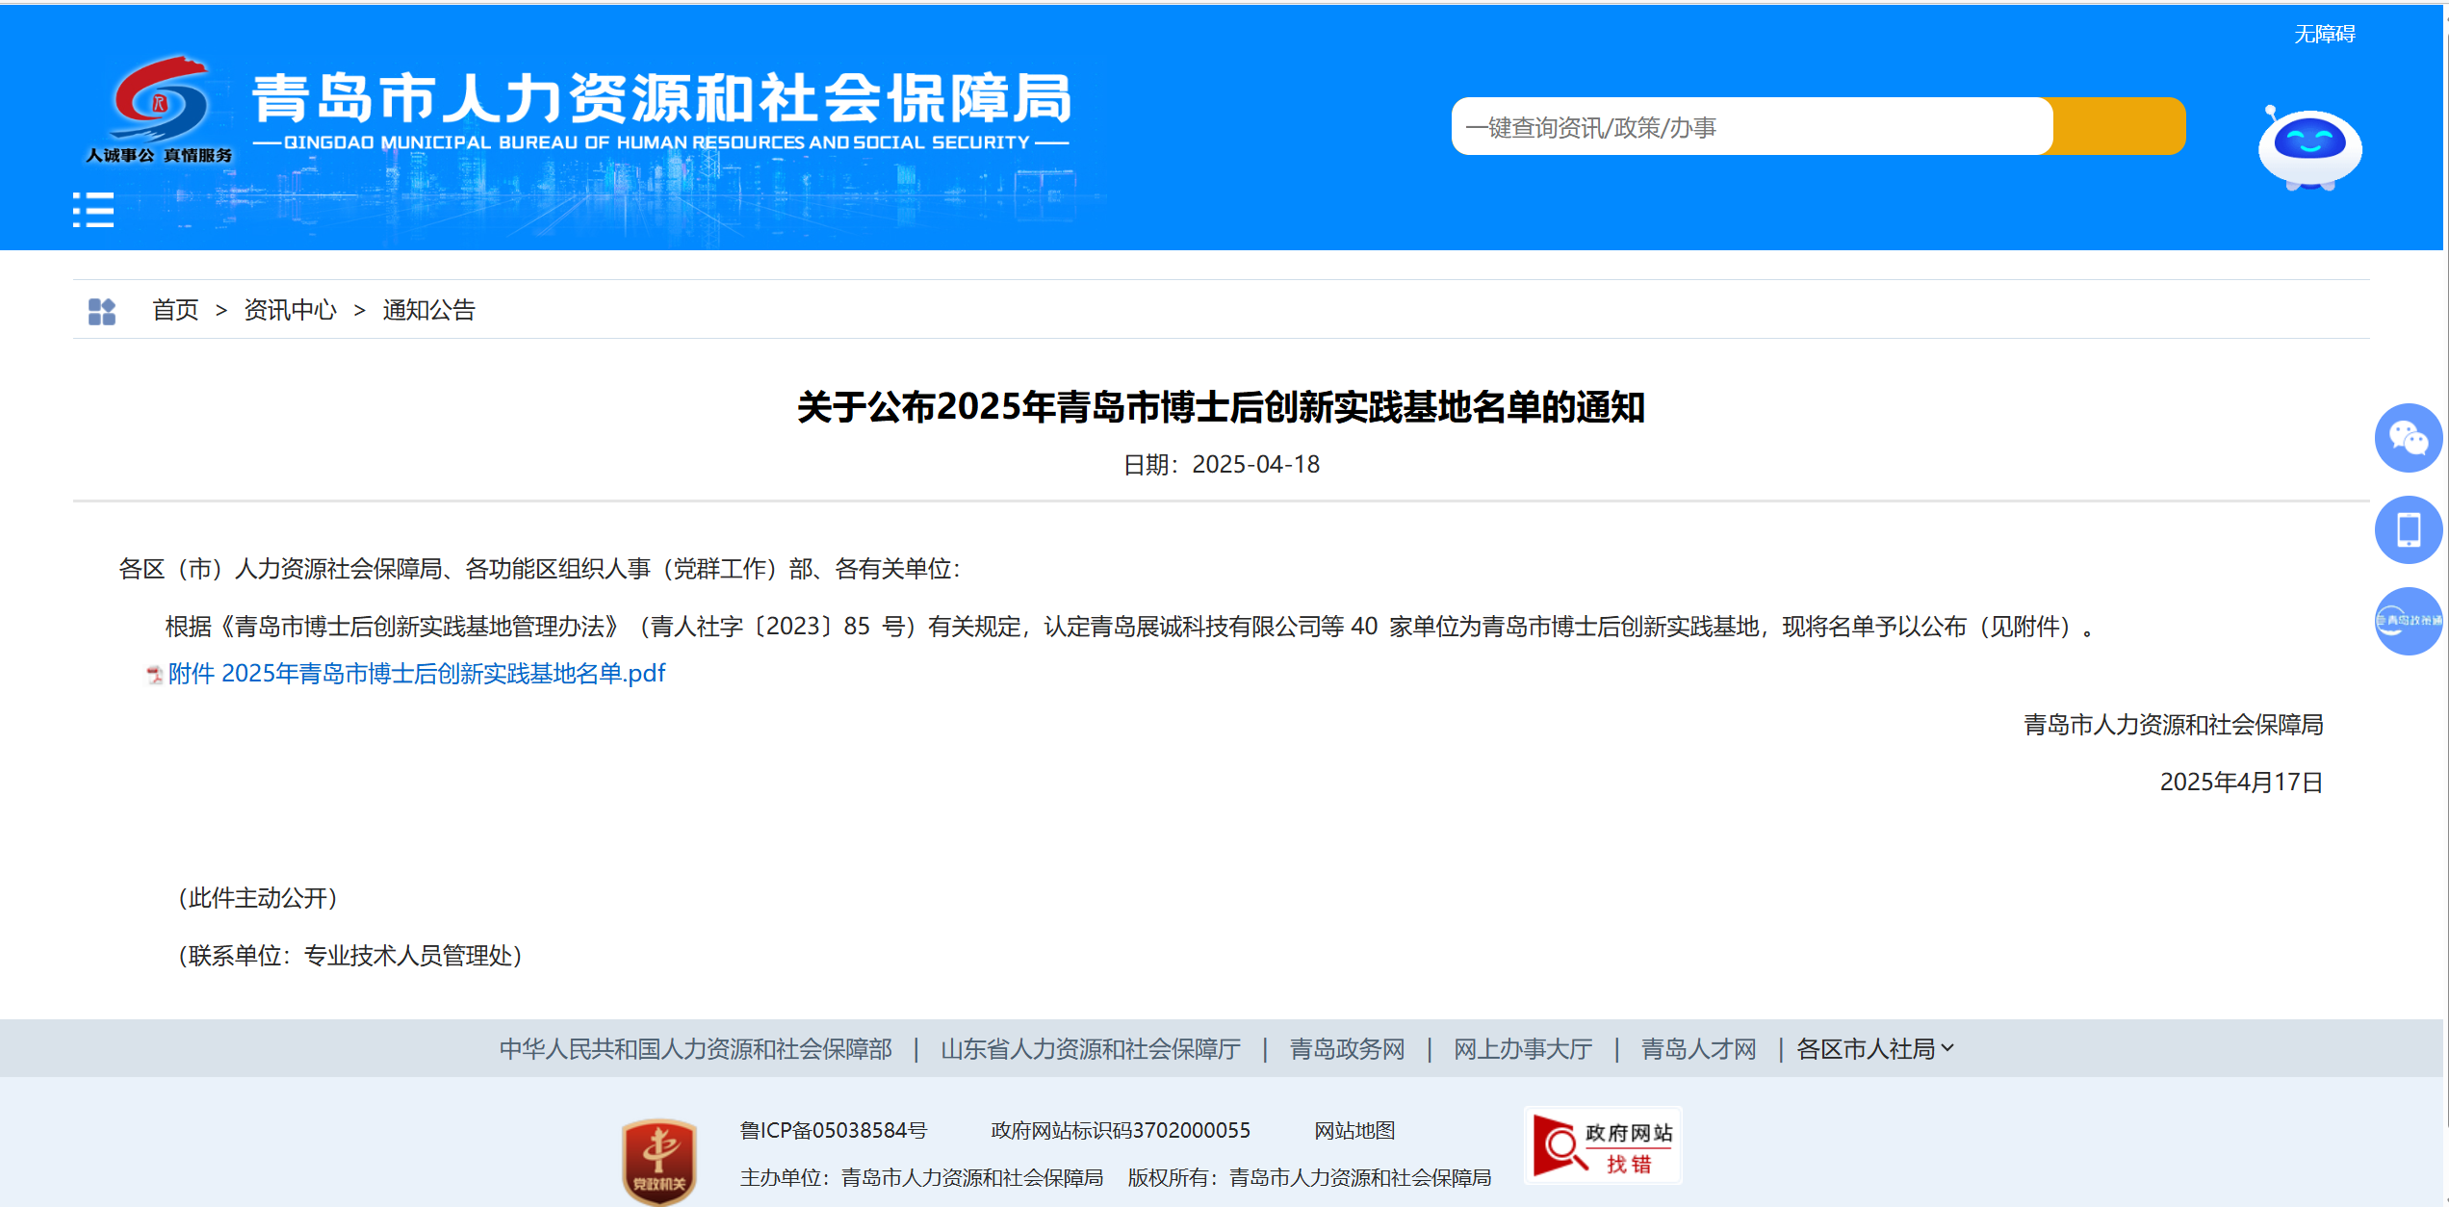Click the Qingdao policy round sidebar icon

click(2408, 621)
